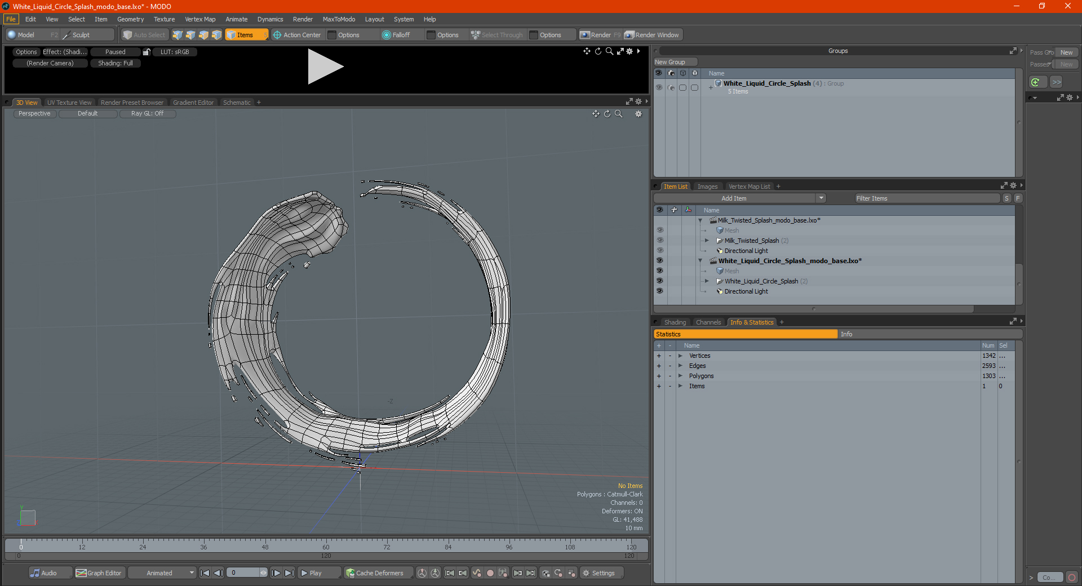Screen dimensions: 1082x586
Task: Open Action Center tool
Action: (x=297, y=35)
